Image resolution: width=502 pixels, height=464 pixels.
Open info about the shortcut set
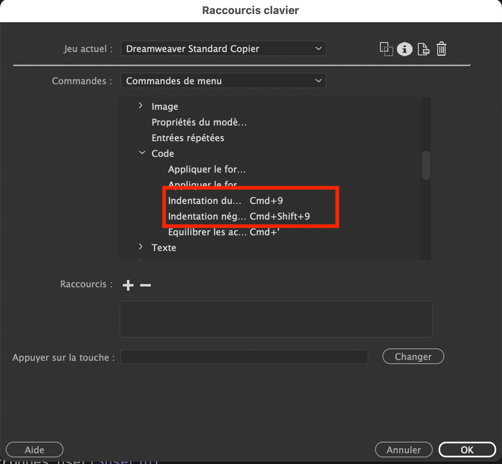pyautogui.click(x=405, y=49)
